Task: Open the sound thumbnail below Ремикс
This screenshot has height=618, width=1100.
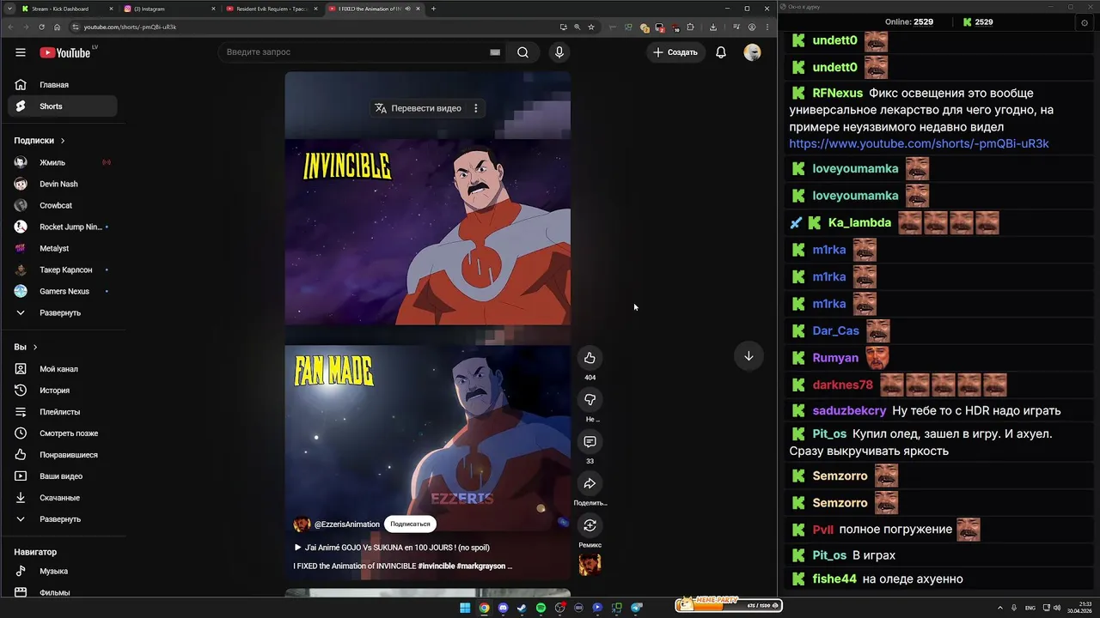Action: click(590, 564)
